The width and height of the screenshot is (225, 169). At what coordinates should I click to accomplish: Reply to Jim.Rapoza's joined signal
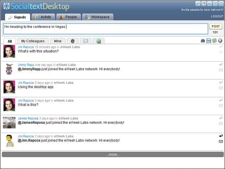coord(221,136)
